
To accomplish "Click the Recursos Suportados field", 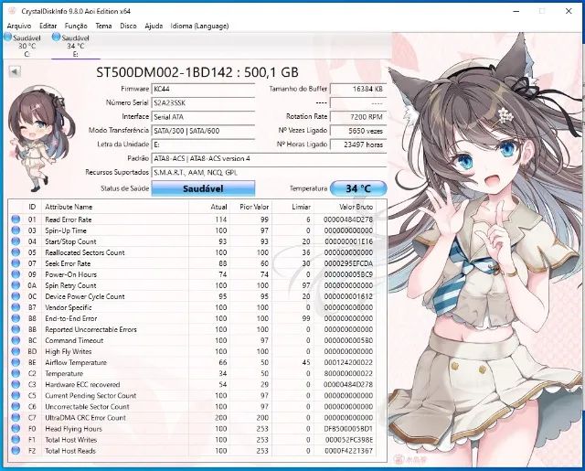I will (x=269, y=173).
